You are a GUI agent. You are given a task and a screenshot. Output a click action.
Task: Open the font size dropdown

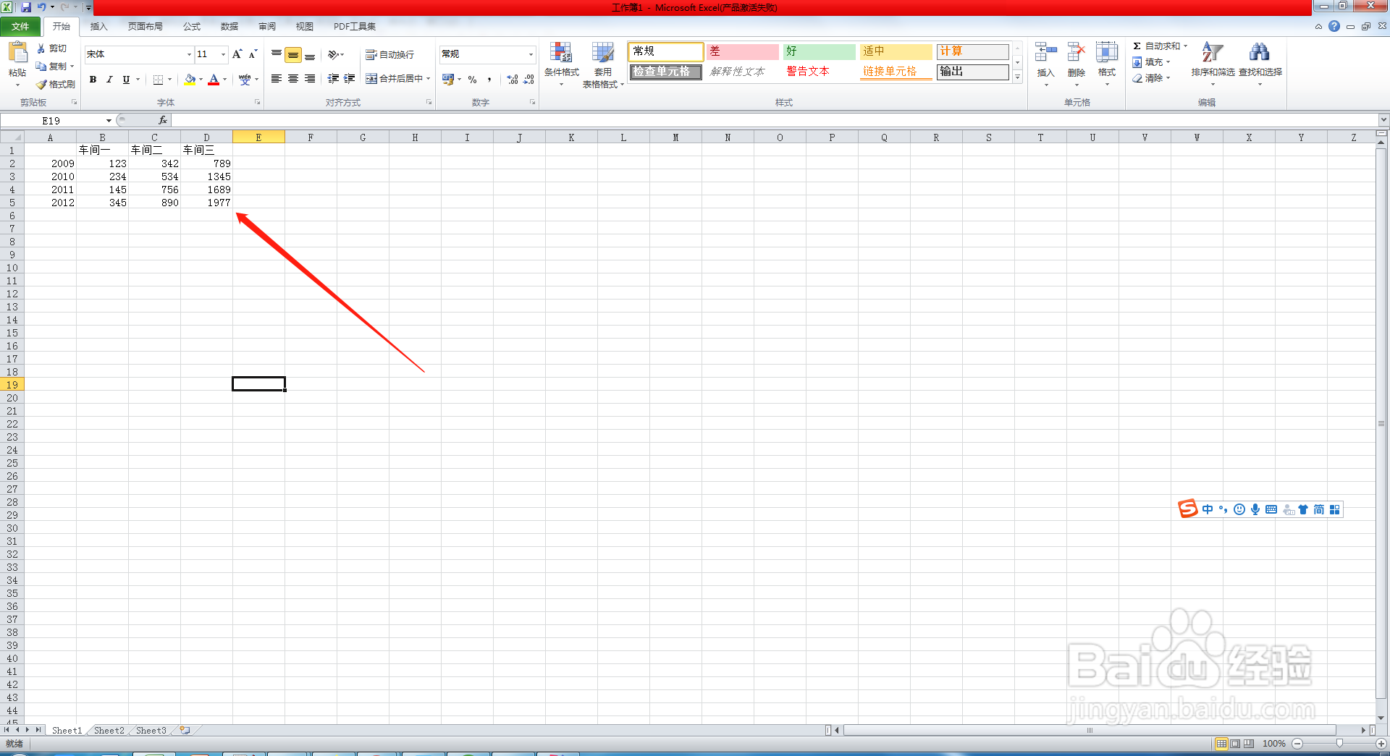[224, 54]
